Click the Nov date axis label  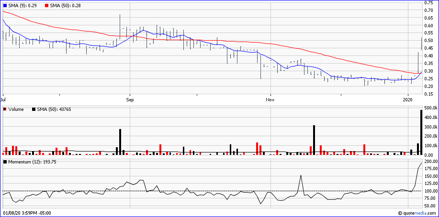[270, 99]
